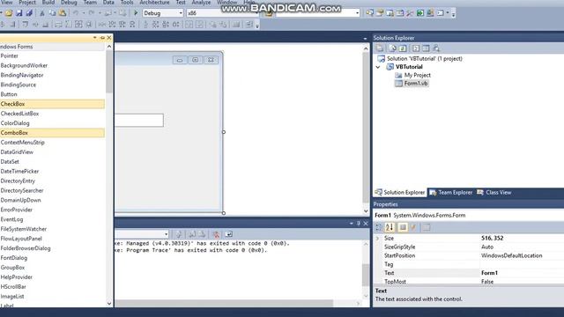
Task: Open the Toolbox panel window position dropdown
Action: tap(94, 38)
